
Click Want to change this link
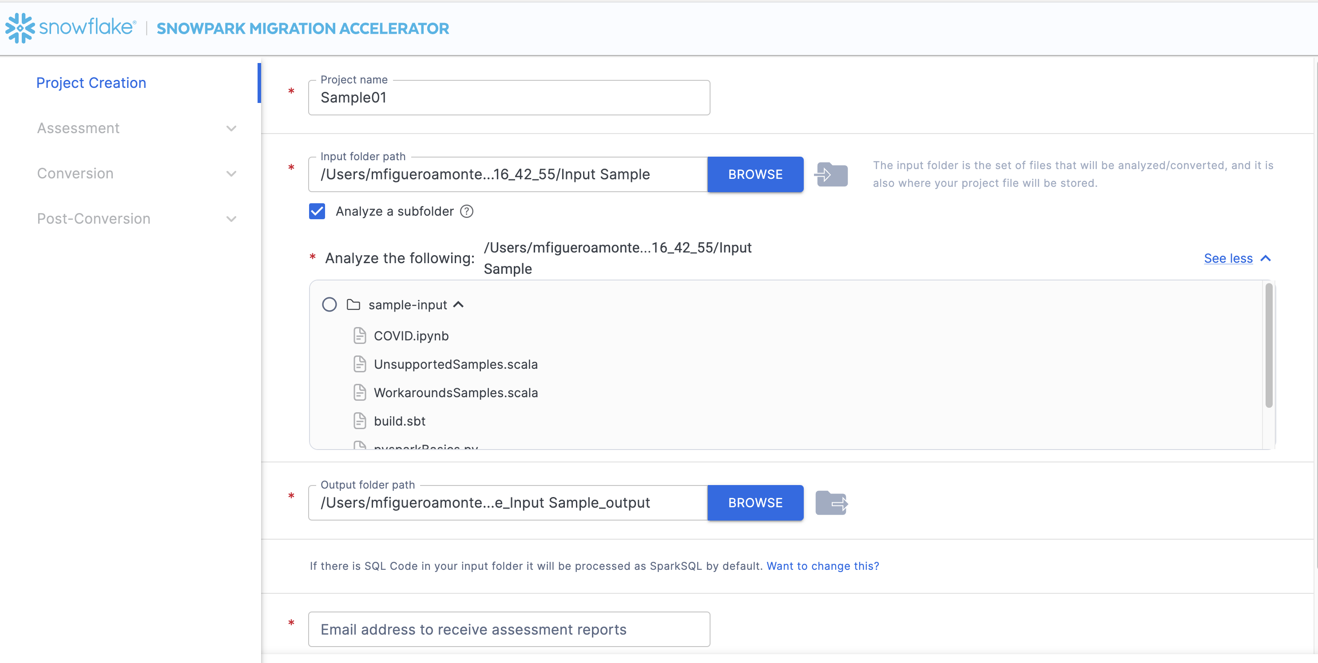pyautogui.click(x=822, y=566)
